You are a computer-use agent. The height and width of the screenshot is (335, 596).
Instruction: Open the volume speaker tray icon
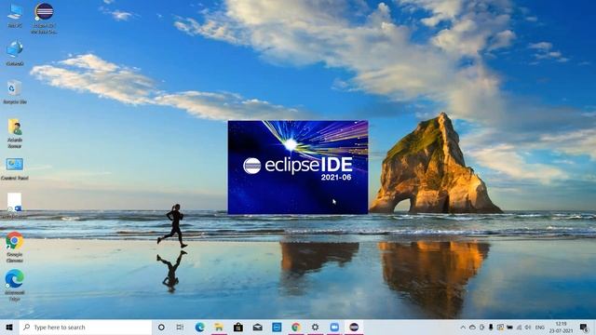528,327
